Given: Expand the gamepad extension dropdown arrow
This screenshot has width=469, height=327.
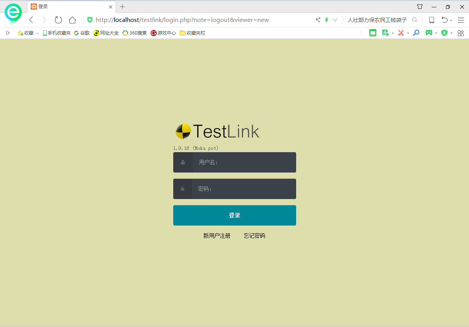Looking at the screenshot, I should [436, 33].
